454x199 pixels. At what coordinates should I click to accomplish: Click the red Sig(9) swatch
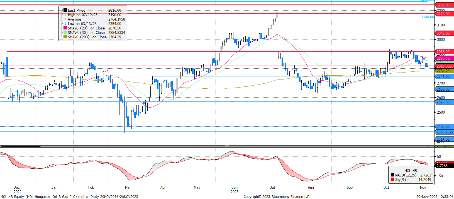pyautogui.click(x=392, y=180)
